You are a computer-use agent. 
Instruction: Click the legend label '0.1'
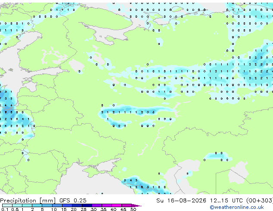point(5,209)
